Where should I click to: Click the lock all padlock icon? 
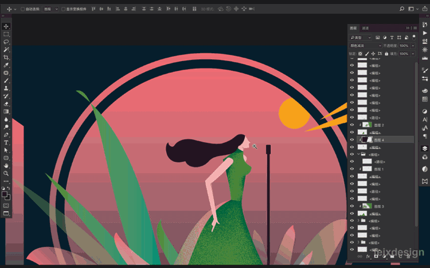pyautogui.click(x=386, y=54)
